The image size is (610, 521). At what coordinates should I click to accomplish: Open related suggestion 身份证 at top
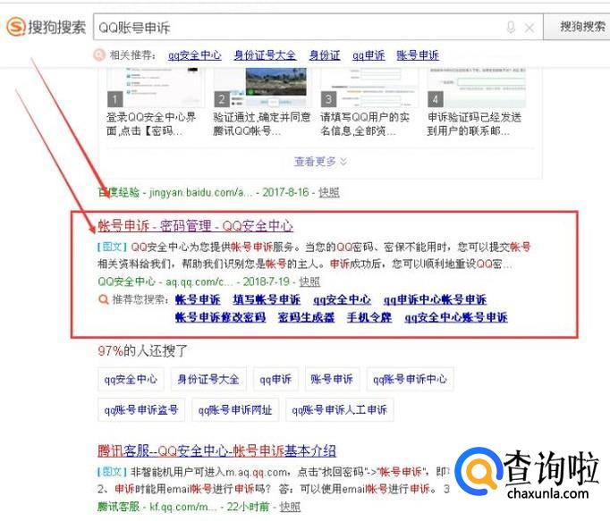[325, 55]
